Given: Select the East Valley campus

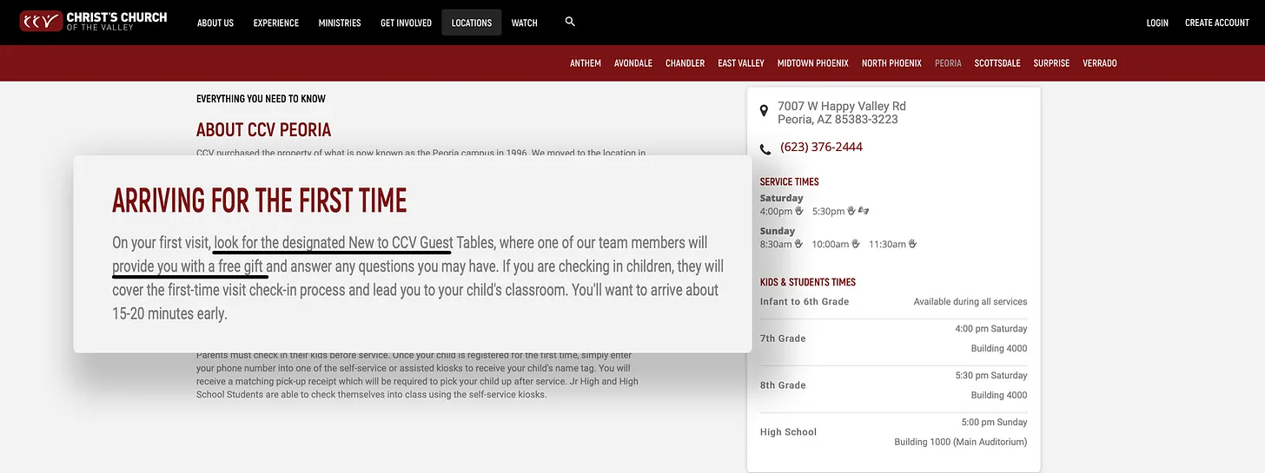Looking at the screenshot, I should tap(741, 63).
